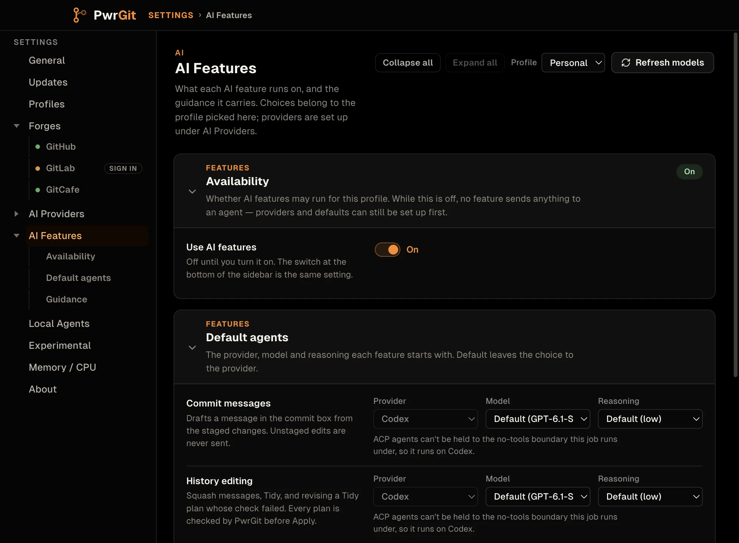Open Profiles settings page
739x543 pixels.
47,104
